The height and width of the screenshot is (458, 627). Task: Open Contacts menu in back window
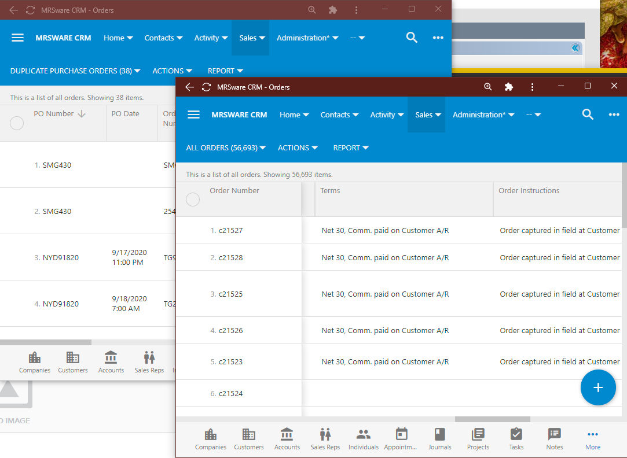(163, 38)
